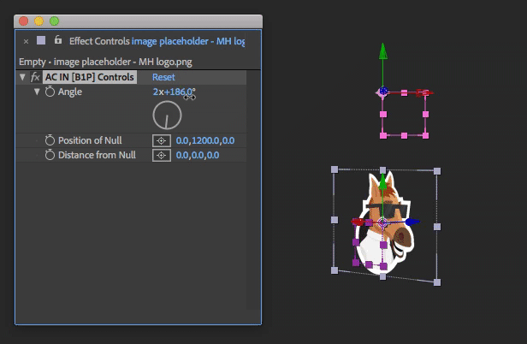
Task: Collapse the AC IN [B1P] Controls group
Action: click(23, 77)
